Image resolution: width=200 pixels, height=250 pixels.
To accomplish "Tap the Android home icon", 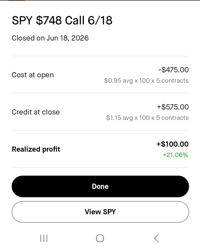I will [100, 238].
